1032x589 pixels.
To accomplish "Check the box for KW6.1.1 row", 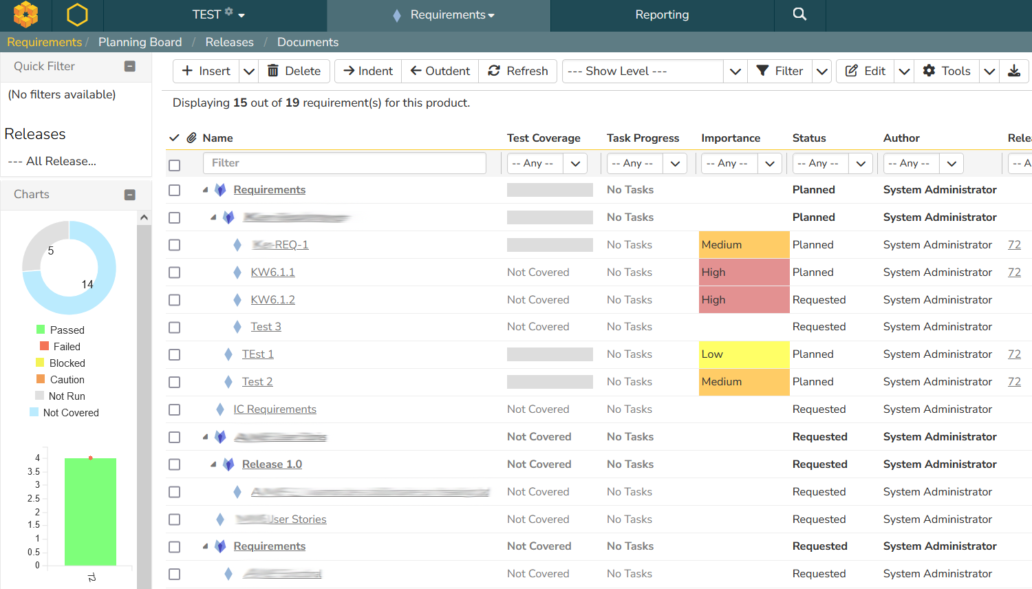I will pyautogui.click(x=175, y=272).
